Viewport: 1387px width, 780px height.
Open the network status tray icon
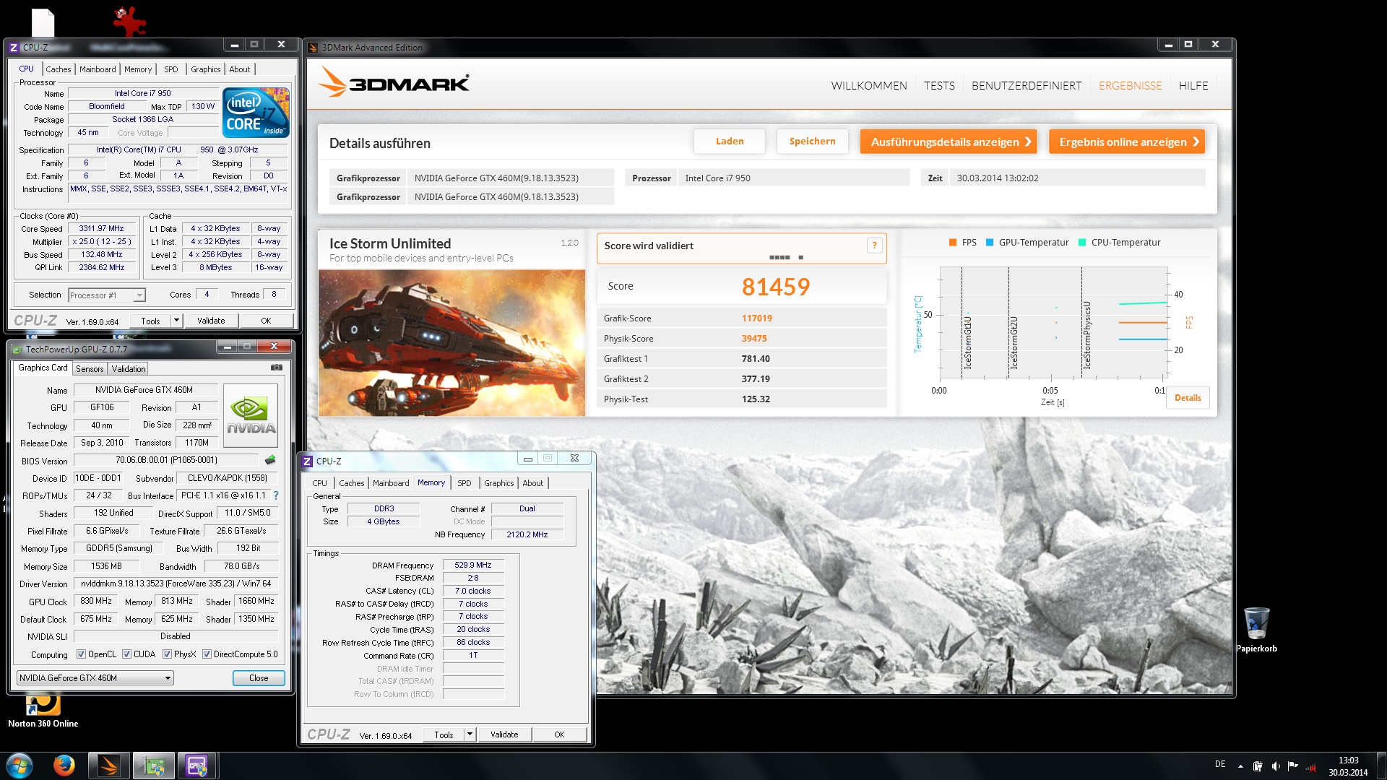tap(1310, 767)
